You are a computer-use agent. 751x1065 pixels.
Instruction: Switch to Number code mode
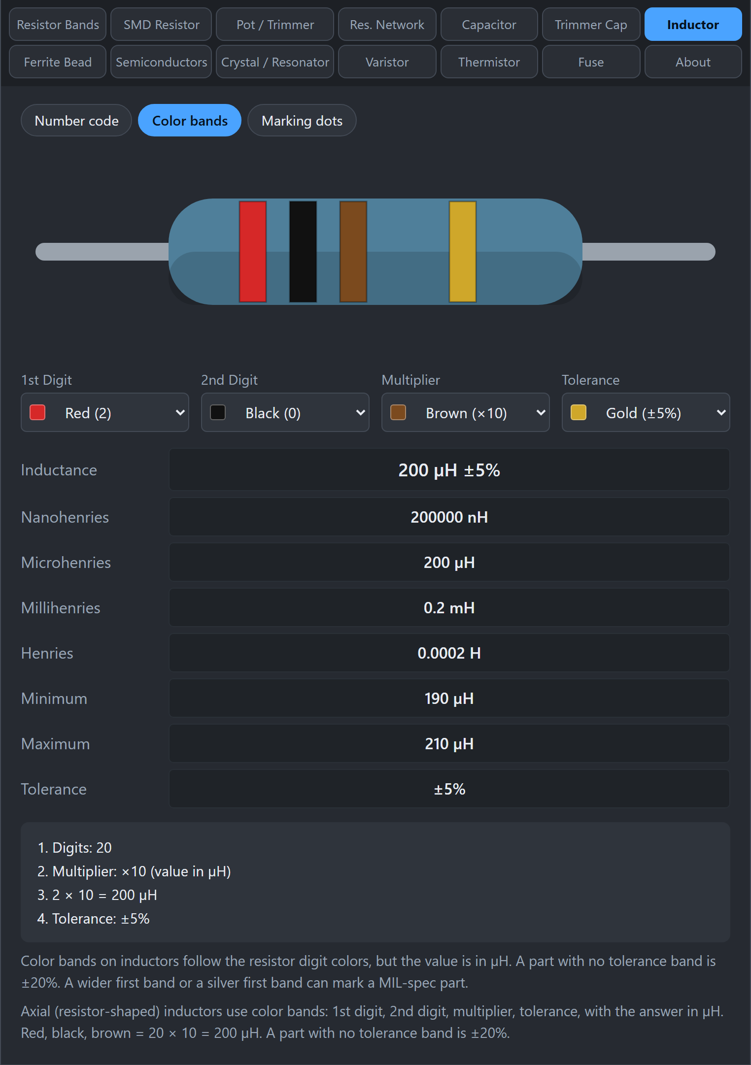(76, 120)
